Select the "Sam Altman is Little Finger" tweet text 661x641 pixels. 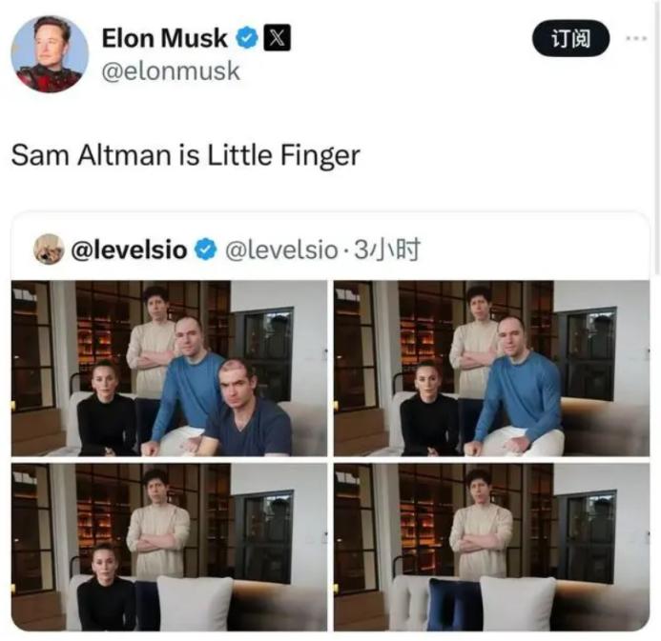(185, 156)
